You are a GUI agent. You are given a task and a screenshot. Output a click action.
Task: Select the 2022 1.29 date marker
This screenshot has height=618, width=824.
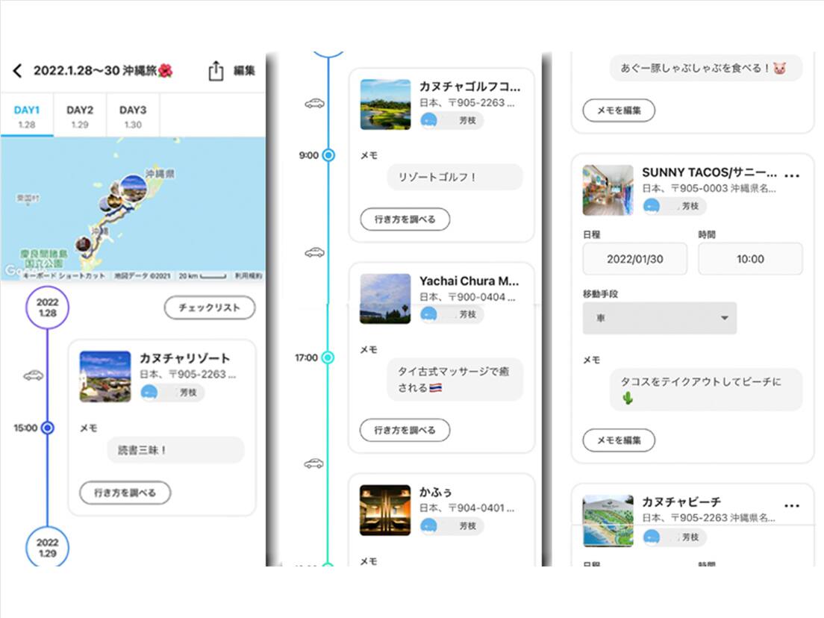pyautogui.click(x=47, y=548)
